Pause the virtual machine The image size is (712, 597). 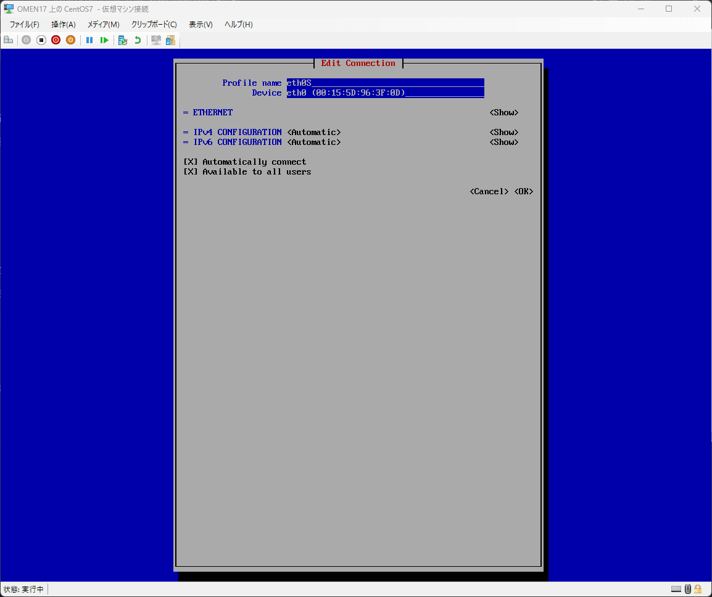89,40
